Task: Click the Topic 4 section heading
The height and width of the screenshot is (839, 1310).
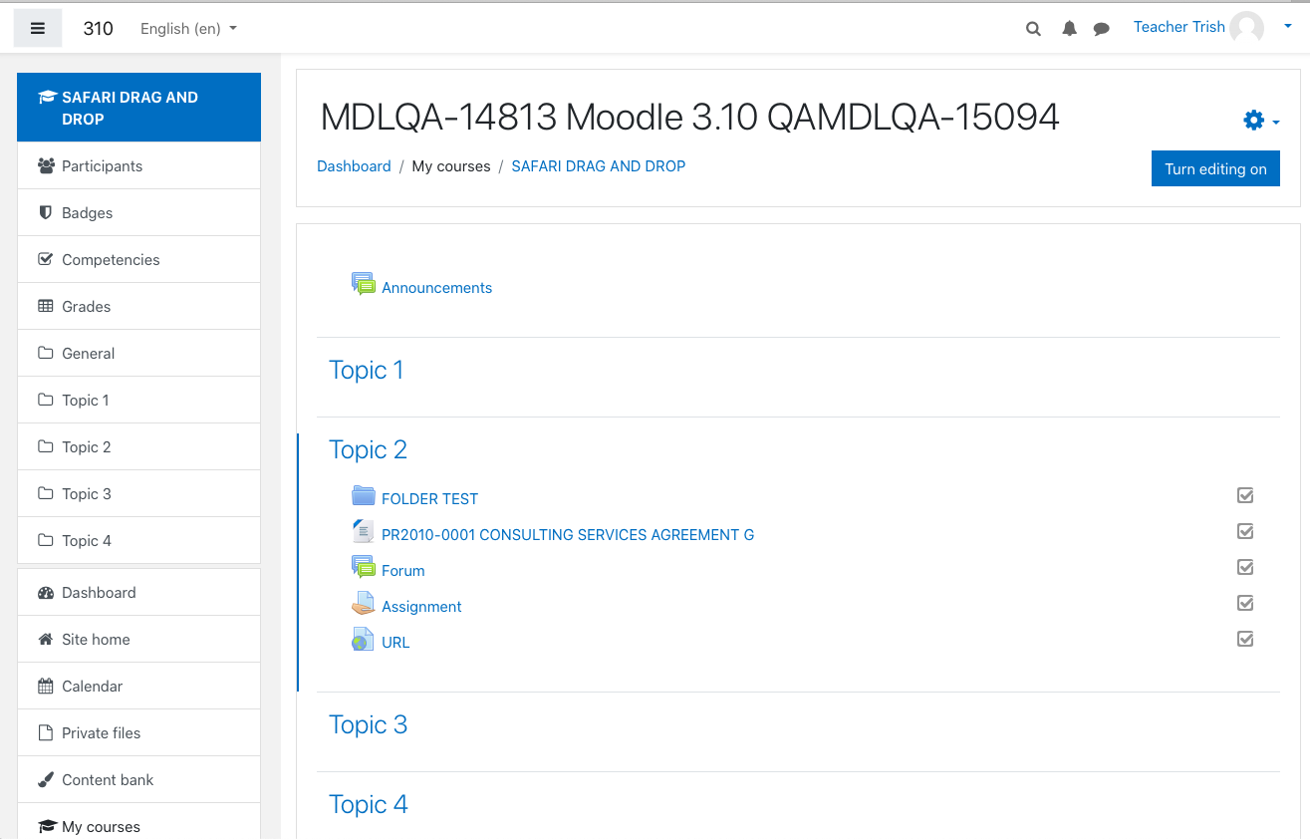Action: [x=369, y=804]
